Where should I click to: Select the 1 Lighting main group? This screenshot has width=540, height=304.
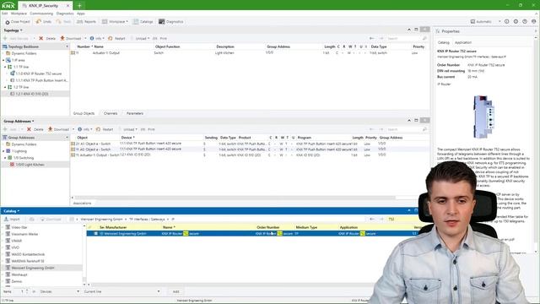(19, 151)
